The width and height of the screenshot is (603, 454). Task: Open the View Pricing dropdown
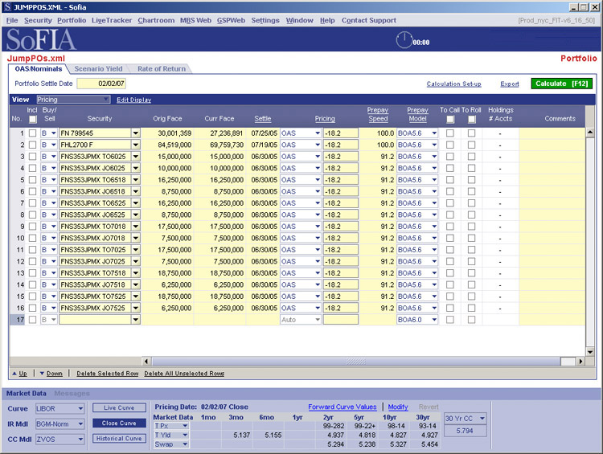click(x=72, y=100)
